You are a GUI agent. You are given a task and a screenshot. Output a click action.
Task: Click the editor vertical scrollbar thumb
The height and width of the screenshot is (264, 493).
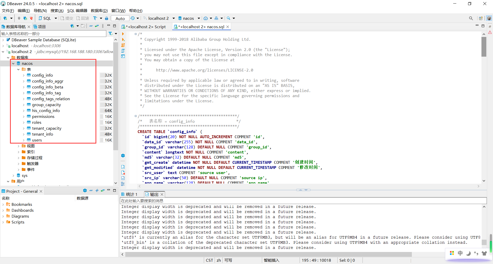pos(484,47)
